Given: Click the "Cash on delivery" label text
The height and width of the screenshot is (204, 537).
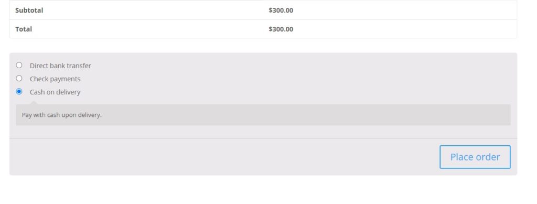Looking at the screenshot, I should click(55, 92).
